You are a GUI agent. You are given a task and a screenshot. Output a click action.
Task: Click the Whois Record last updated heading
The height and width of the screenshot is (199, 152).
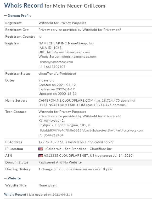[38, 195]
